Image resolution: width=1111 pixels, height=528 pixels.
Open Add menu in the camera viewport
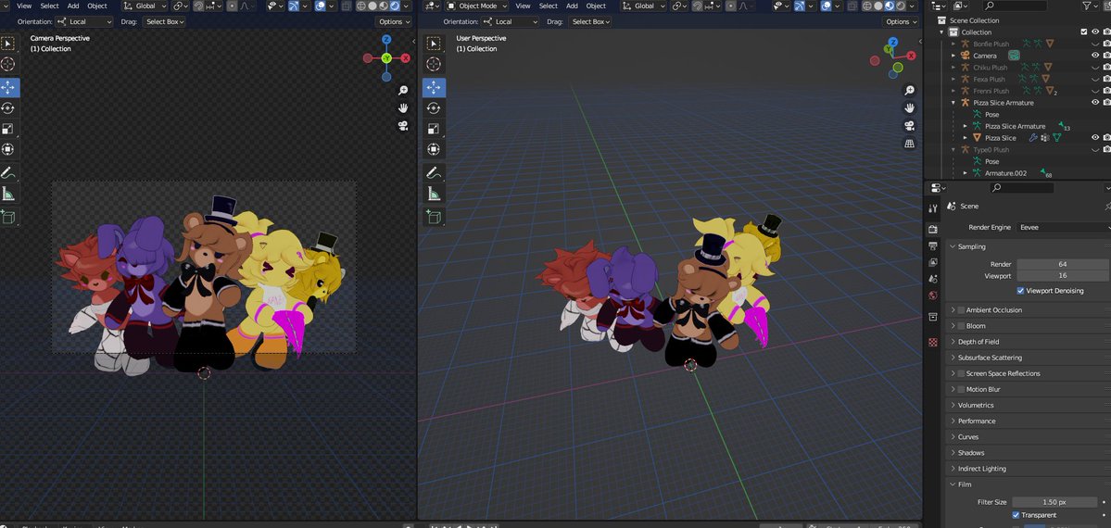coord(73,6)
